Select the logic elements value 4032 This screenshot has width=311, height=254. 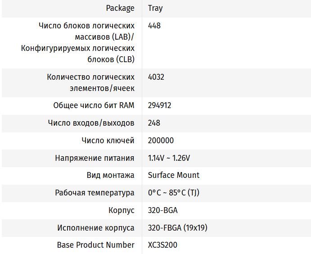click(x=156, y=77)
